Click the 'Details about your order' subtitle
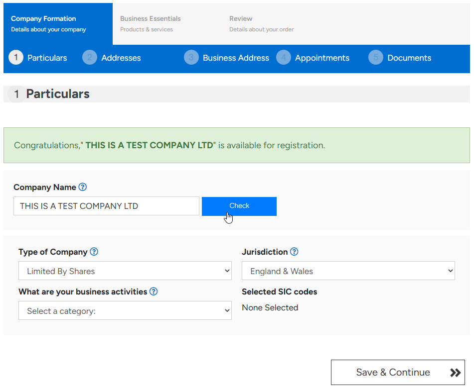Viewport: 474px width, 389px height. click(x=262, y=29)
